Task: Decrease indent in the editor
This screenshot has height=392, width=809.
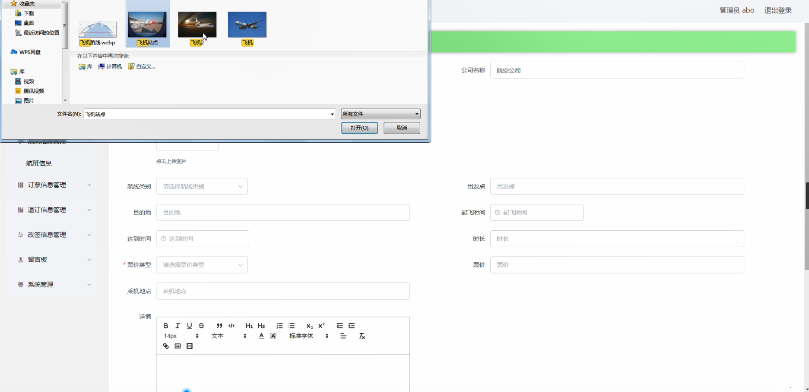Action: pyautogui.click(x=339, y=326)
